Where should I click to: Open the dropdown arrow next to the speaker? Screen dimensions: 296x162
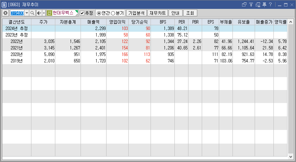pos(44,13)
